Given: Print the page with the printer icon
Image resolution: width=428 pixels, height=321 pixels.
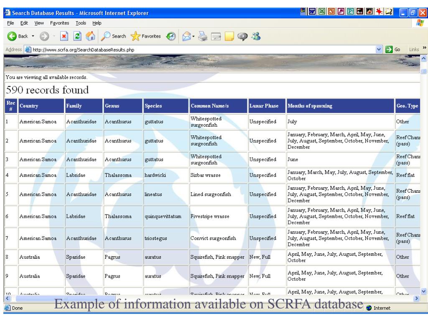Looking at the screenshot, I should coord(203,36).
